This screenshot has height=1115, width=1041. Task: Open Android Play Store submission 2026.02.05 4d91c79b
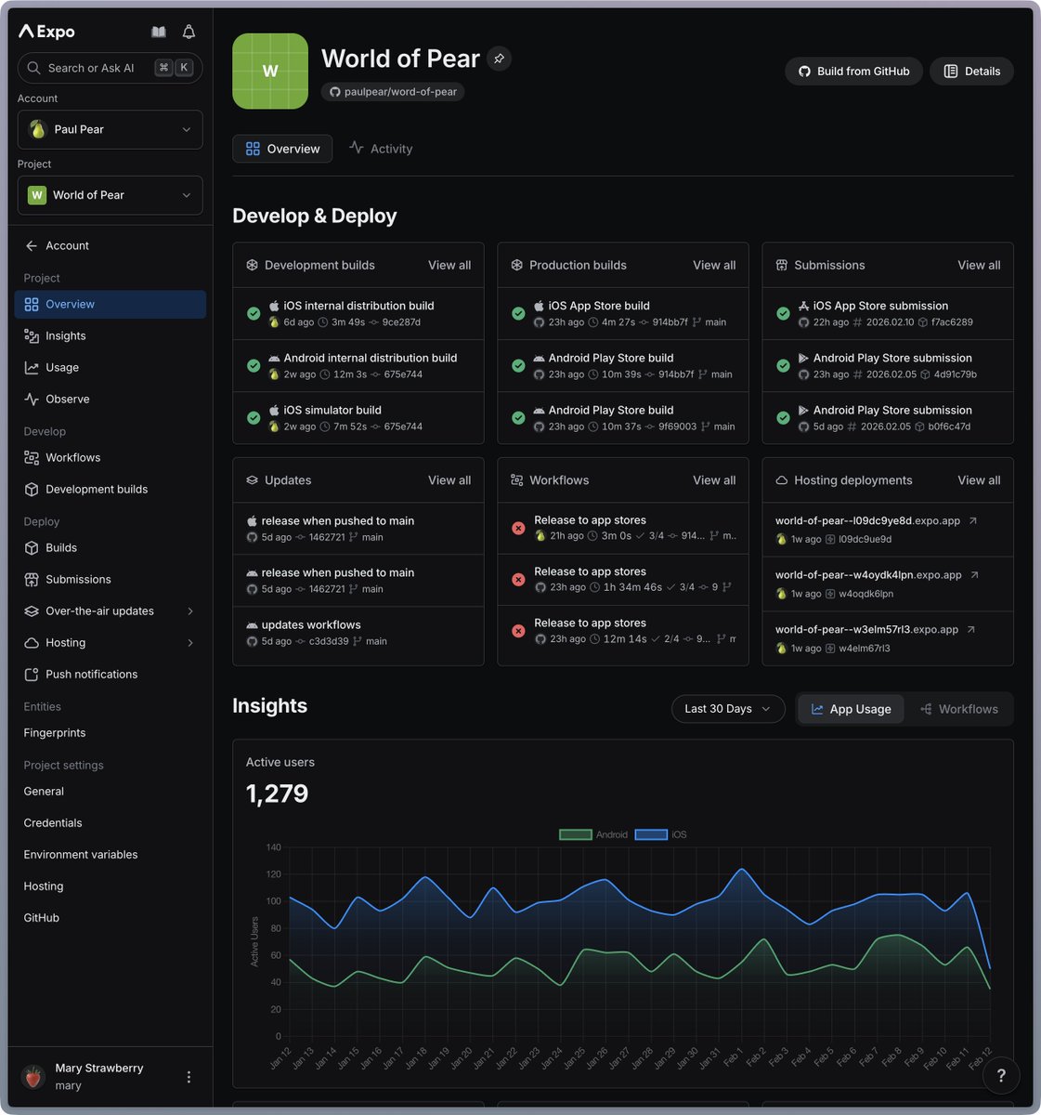[888, 366]
